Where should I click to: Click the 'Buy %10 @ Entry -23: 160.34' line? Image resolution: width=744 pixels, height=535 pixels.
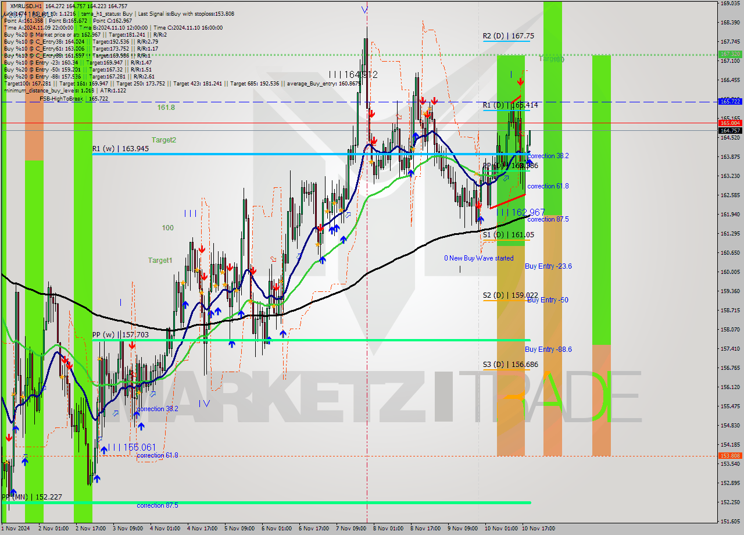click(x=78, y=62)
